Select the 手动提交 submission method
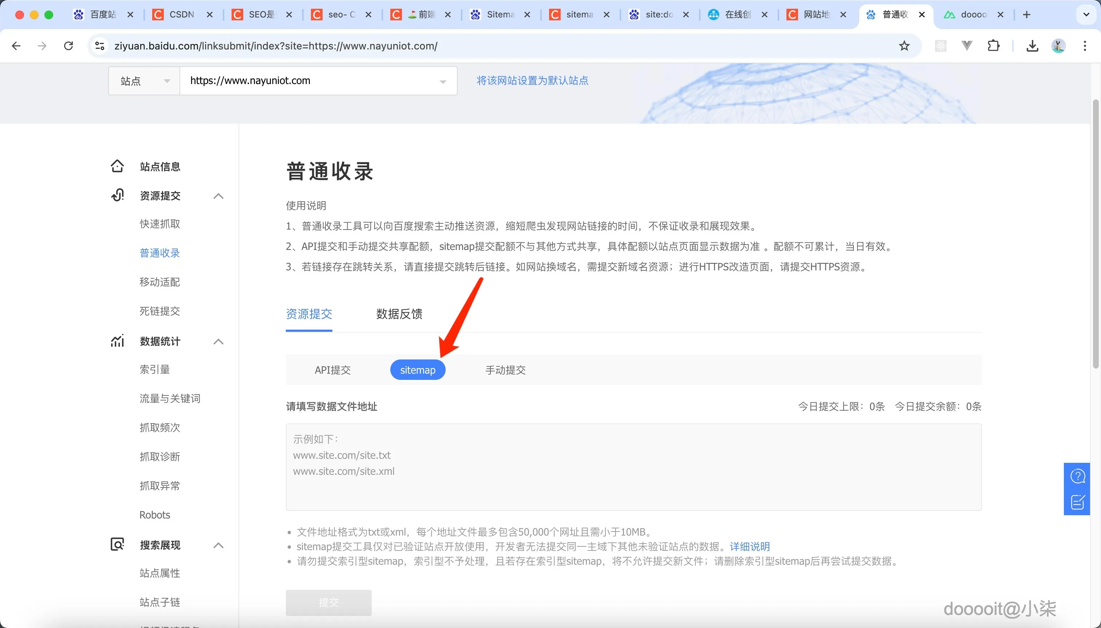The height and width of the screenshot is (628, 1101). [x=505, y=370]
